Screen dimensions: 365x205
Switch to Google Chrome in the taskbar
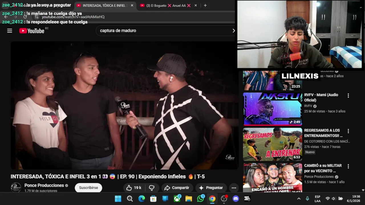212,199
